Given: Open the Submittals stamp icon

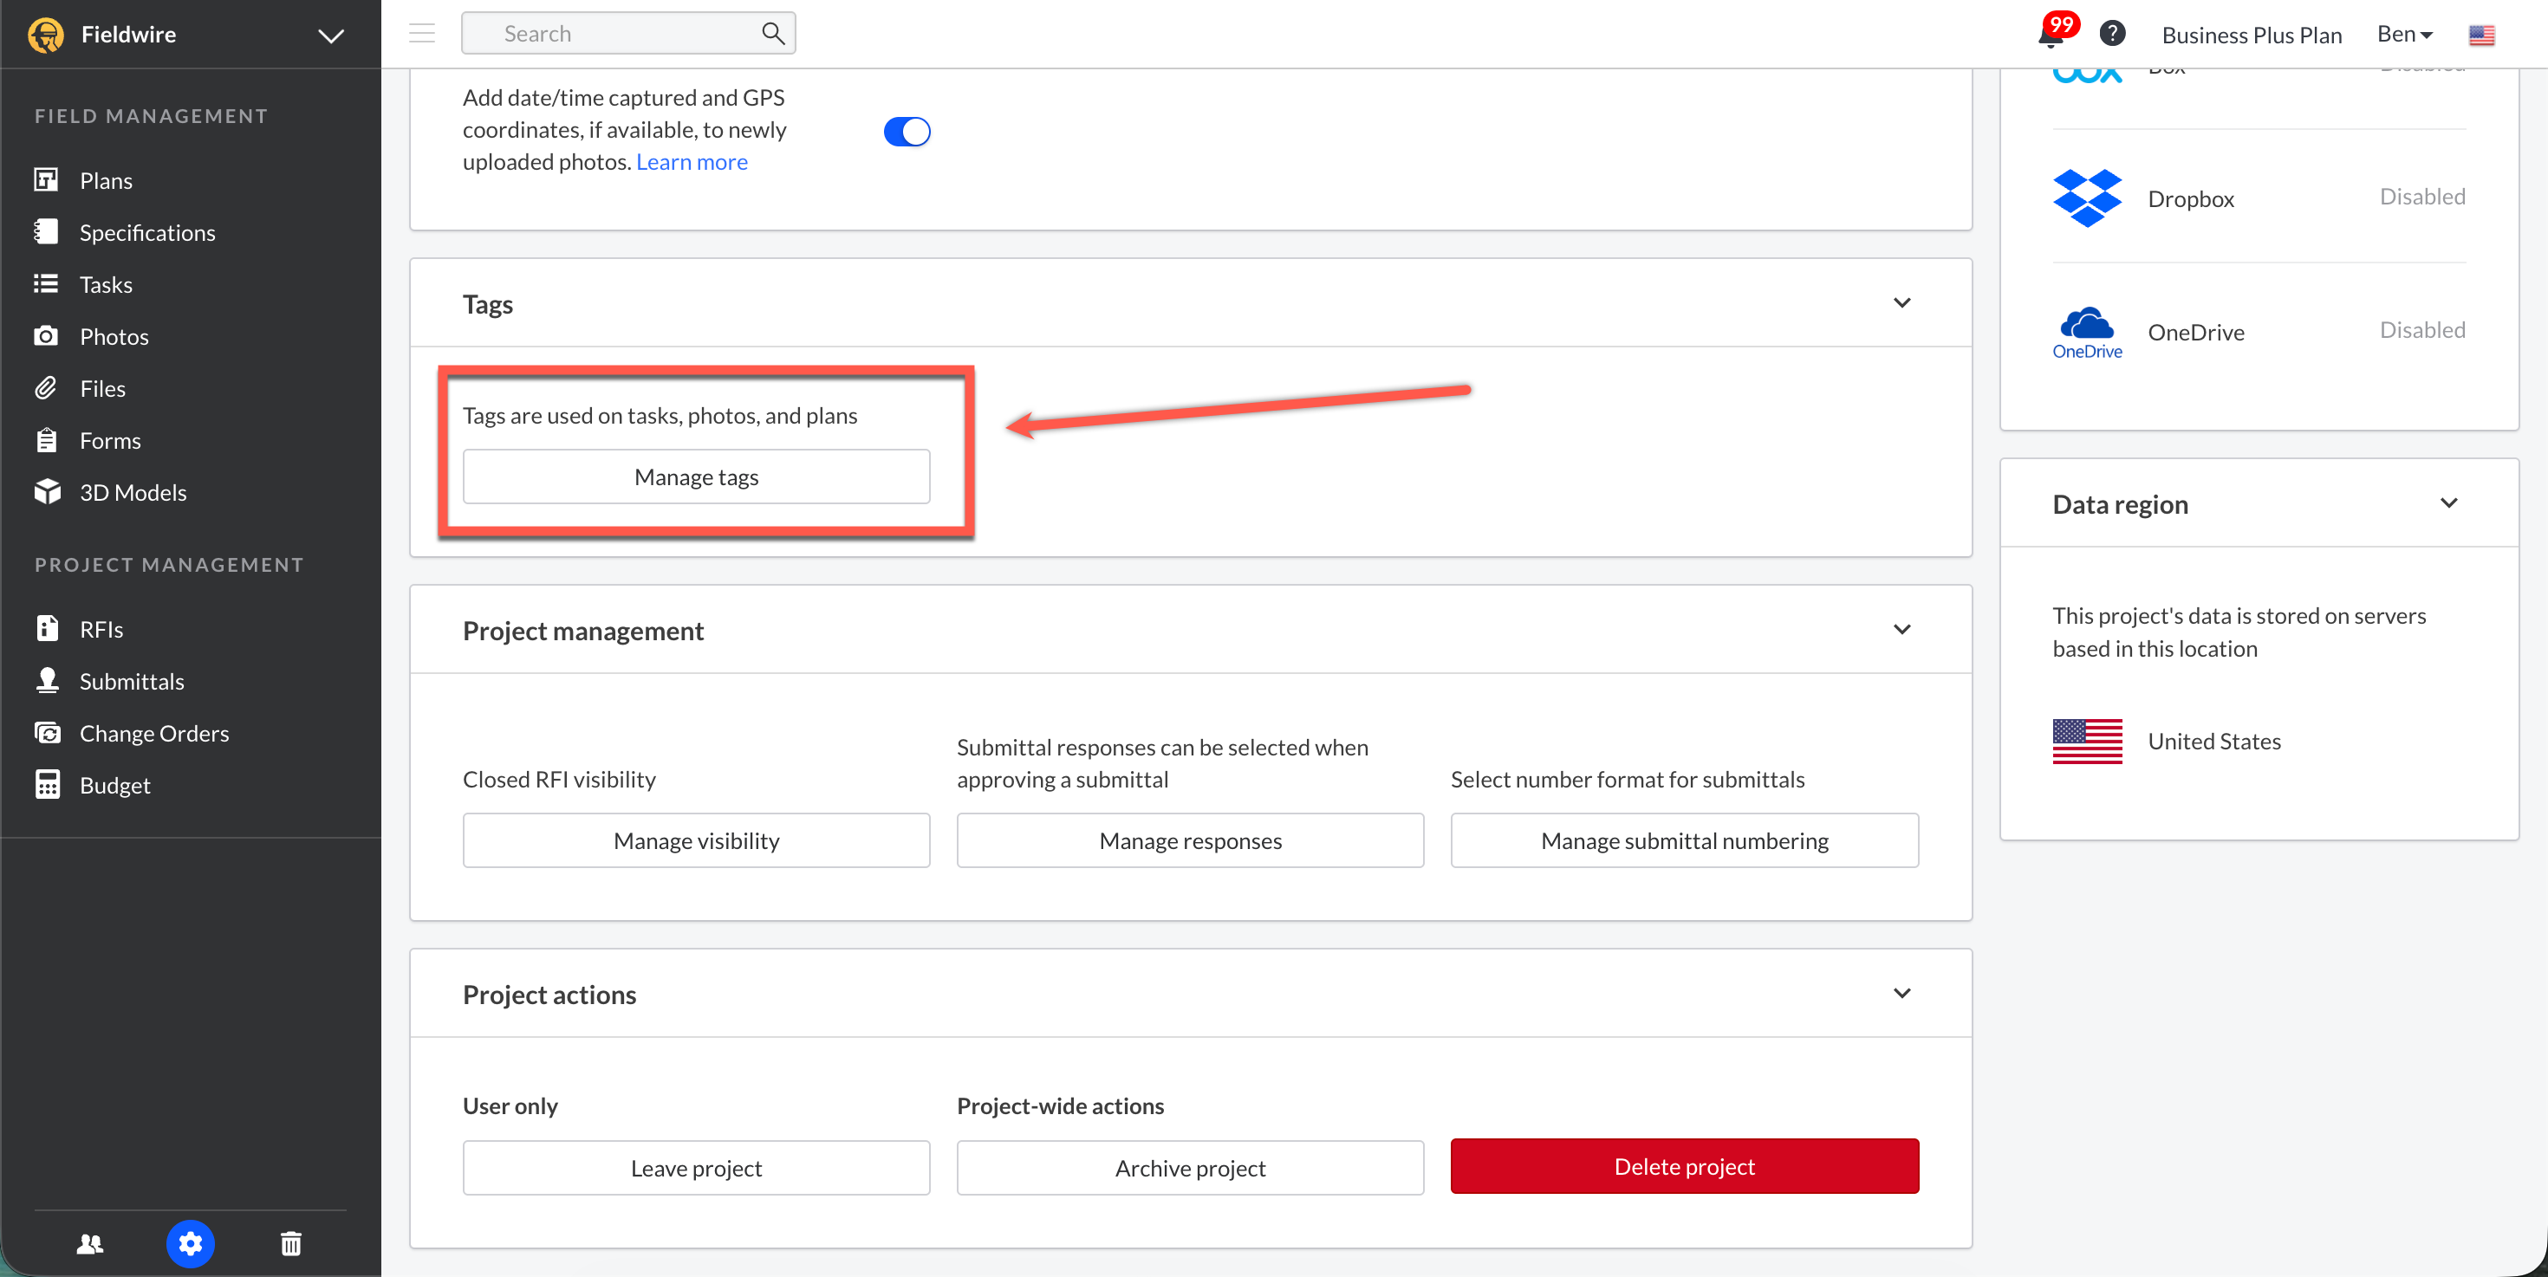Looking at the screenshot, I should tap(47, 680).
